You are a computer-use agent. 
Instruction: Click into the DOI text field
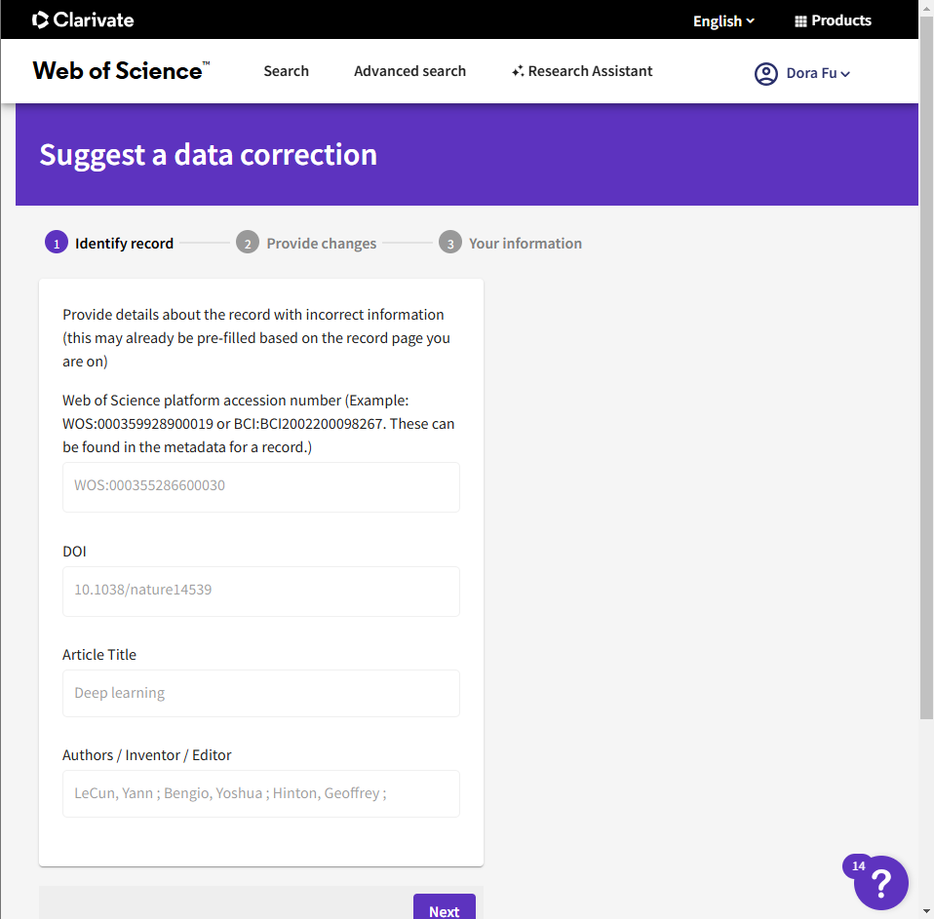261,591
